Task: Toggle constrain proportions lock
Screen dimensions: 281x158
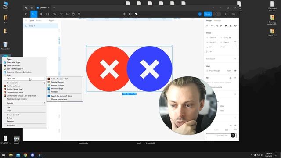Action: click(235, 42)
